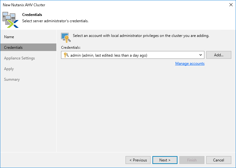The height and width of the screenshot is (168, 236).
Task: Click the Nutanix cluster wizard icon
Action: [x=10, y=20]
